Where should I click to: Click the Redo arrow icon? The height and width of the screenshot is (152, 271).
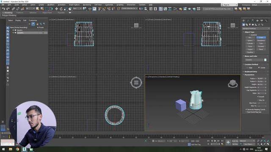coord(8,9)
